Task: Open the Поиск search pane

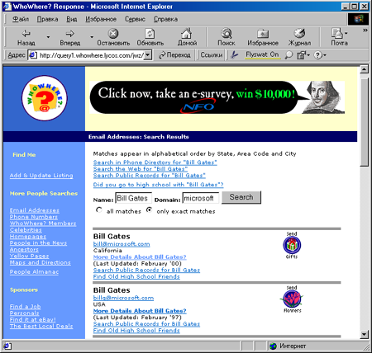Action: click(x=227, y=37)
